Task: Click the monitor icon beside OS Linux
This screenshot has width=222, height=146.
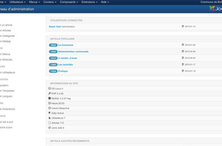Action: tap(49, 88)
